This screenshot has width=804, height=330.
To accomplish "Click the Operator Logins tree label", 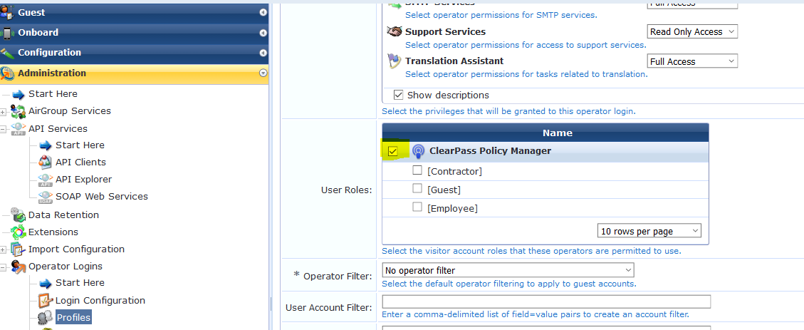I will pyautogui.click(x=65, y=267).
